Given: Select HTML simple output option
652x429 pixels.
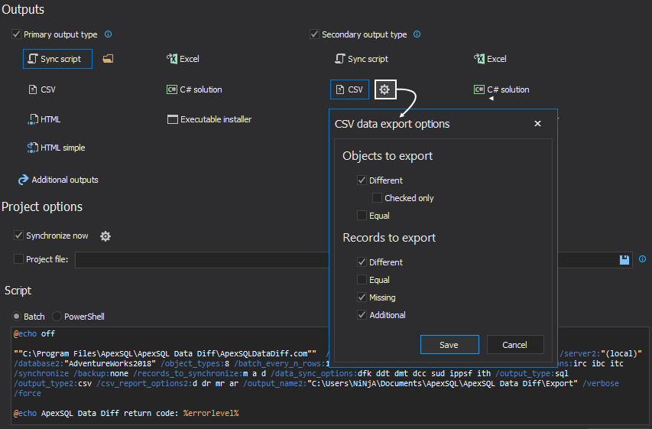Looking at the screenshot, I should point(56,148).
